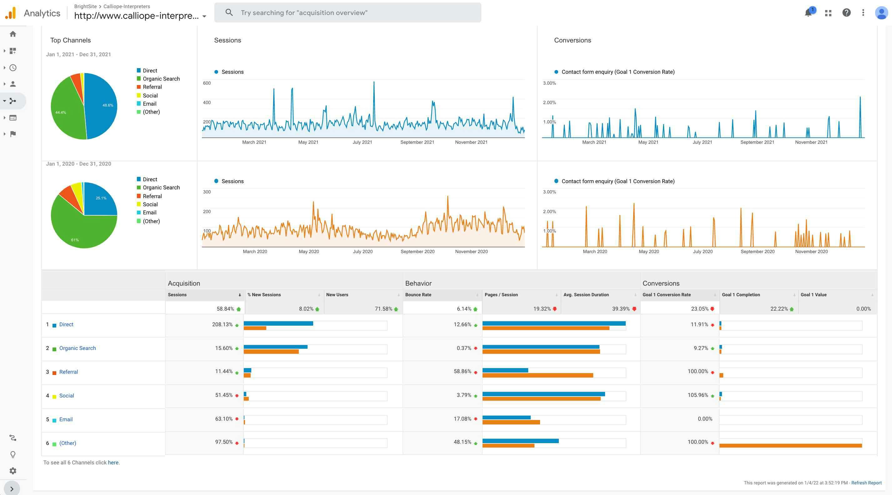892x495 pixels.
Task: Open Conversions flag icon in sidebar
Action: pos(13,134)
